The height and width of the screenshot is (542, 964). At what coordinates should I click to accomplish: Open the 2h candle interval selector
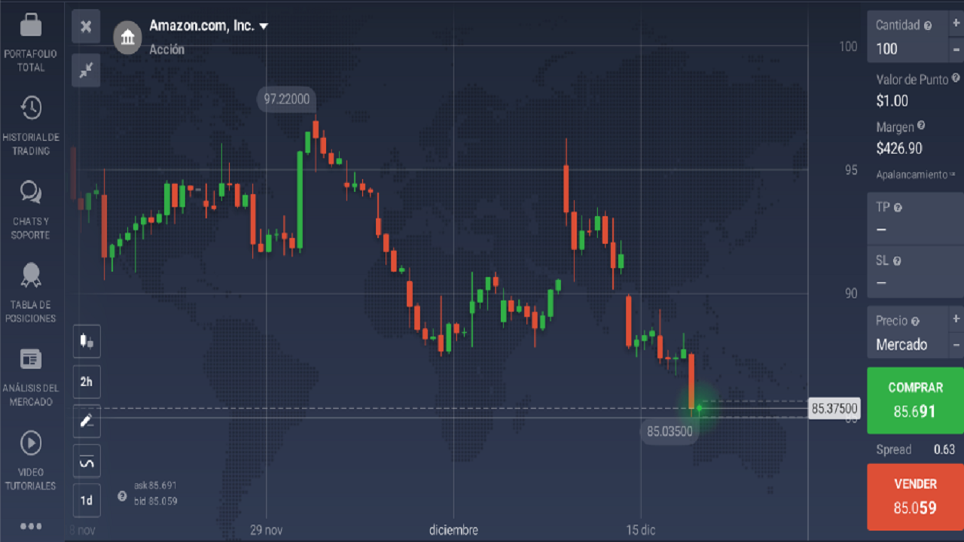pos(87,382)
